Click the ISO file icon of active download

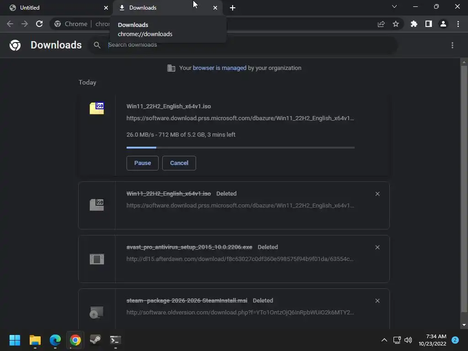point(97,108)
